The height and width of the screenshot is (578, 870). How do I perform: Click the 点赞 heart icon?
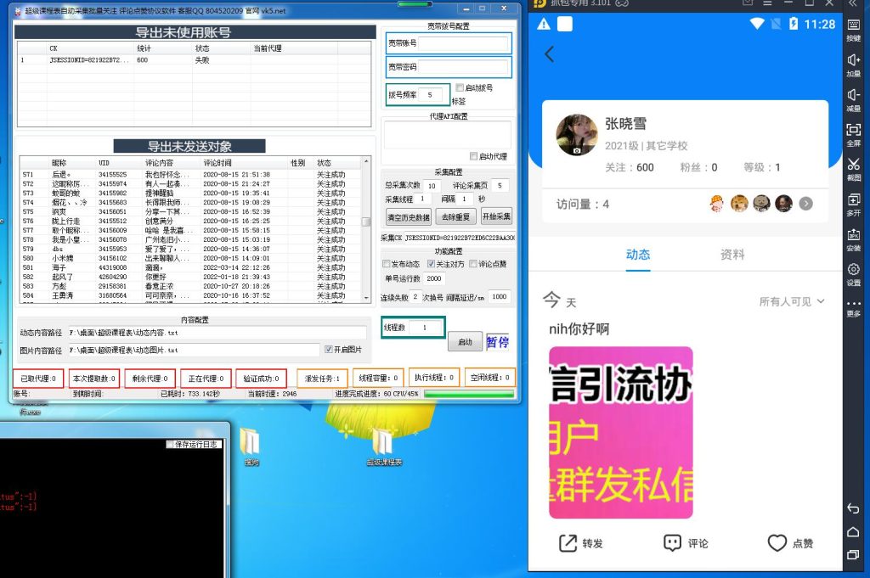click(778, 543)
